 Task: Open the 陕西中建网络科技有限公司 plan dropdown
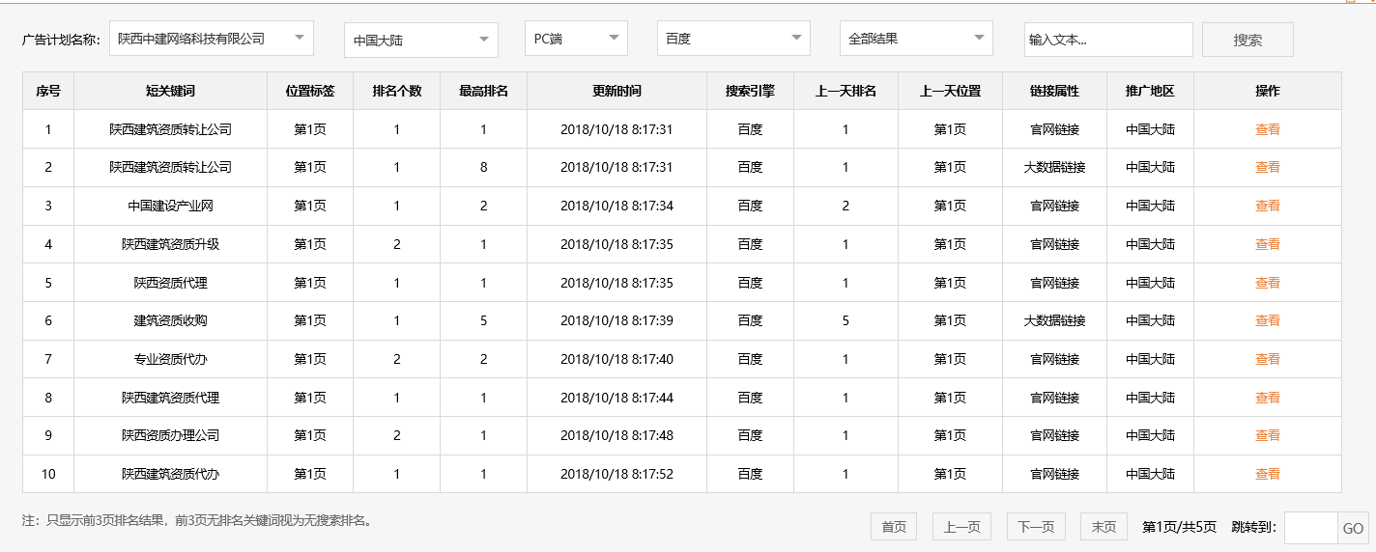[x=212, y=39]
